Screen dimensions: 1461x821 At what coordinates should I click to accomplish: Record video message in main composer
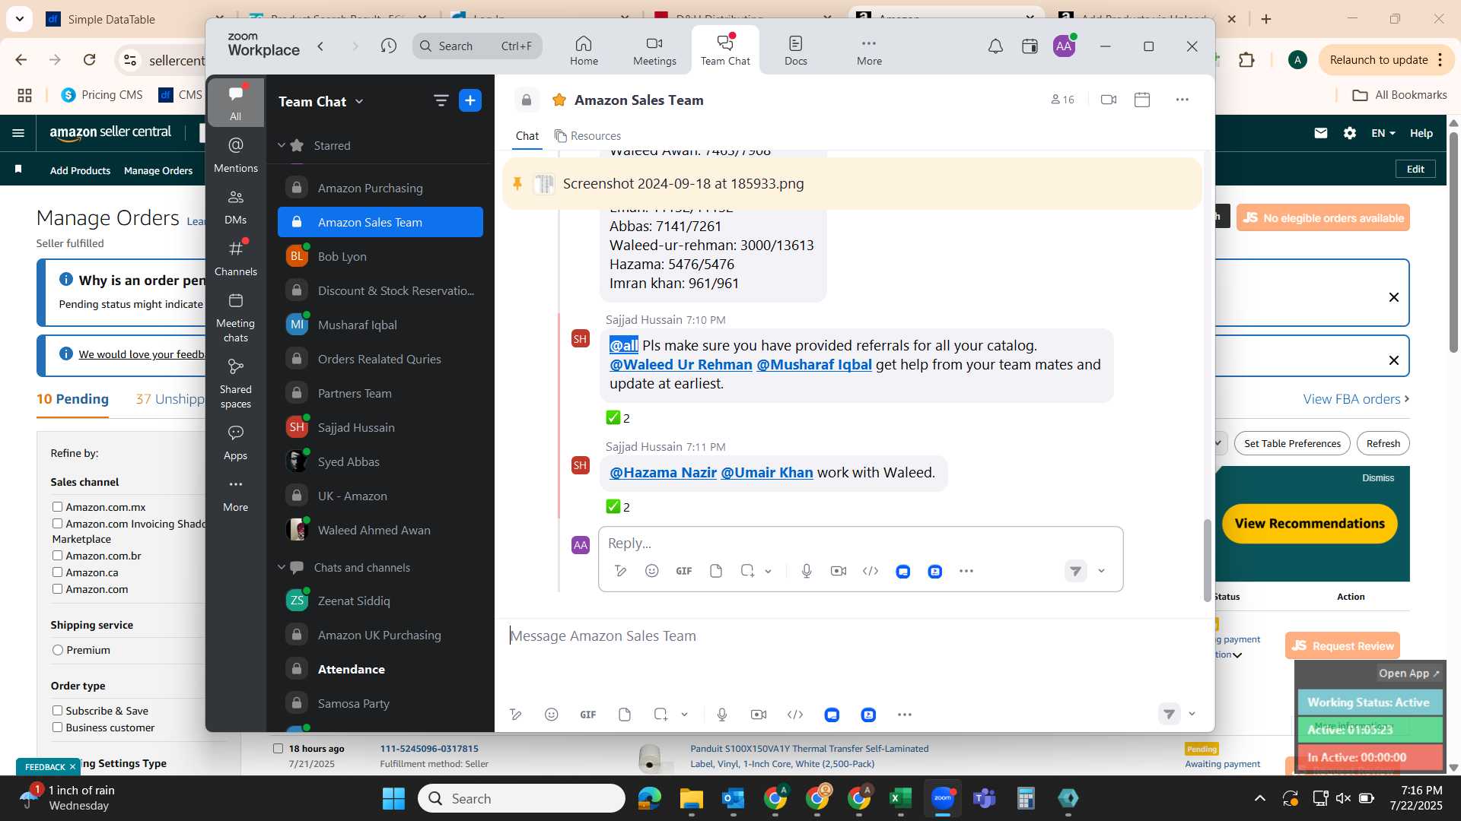click(759, 715)
